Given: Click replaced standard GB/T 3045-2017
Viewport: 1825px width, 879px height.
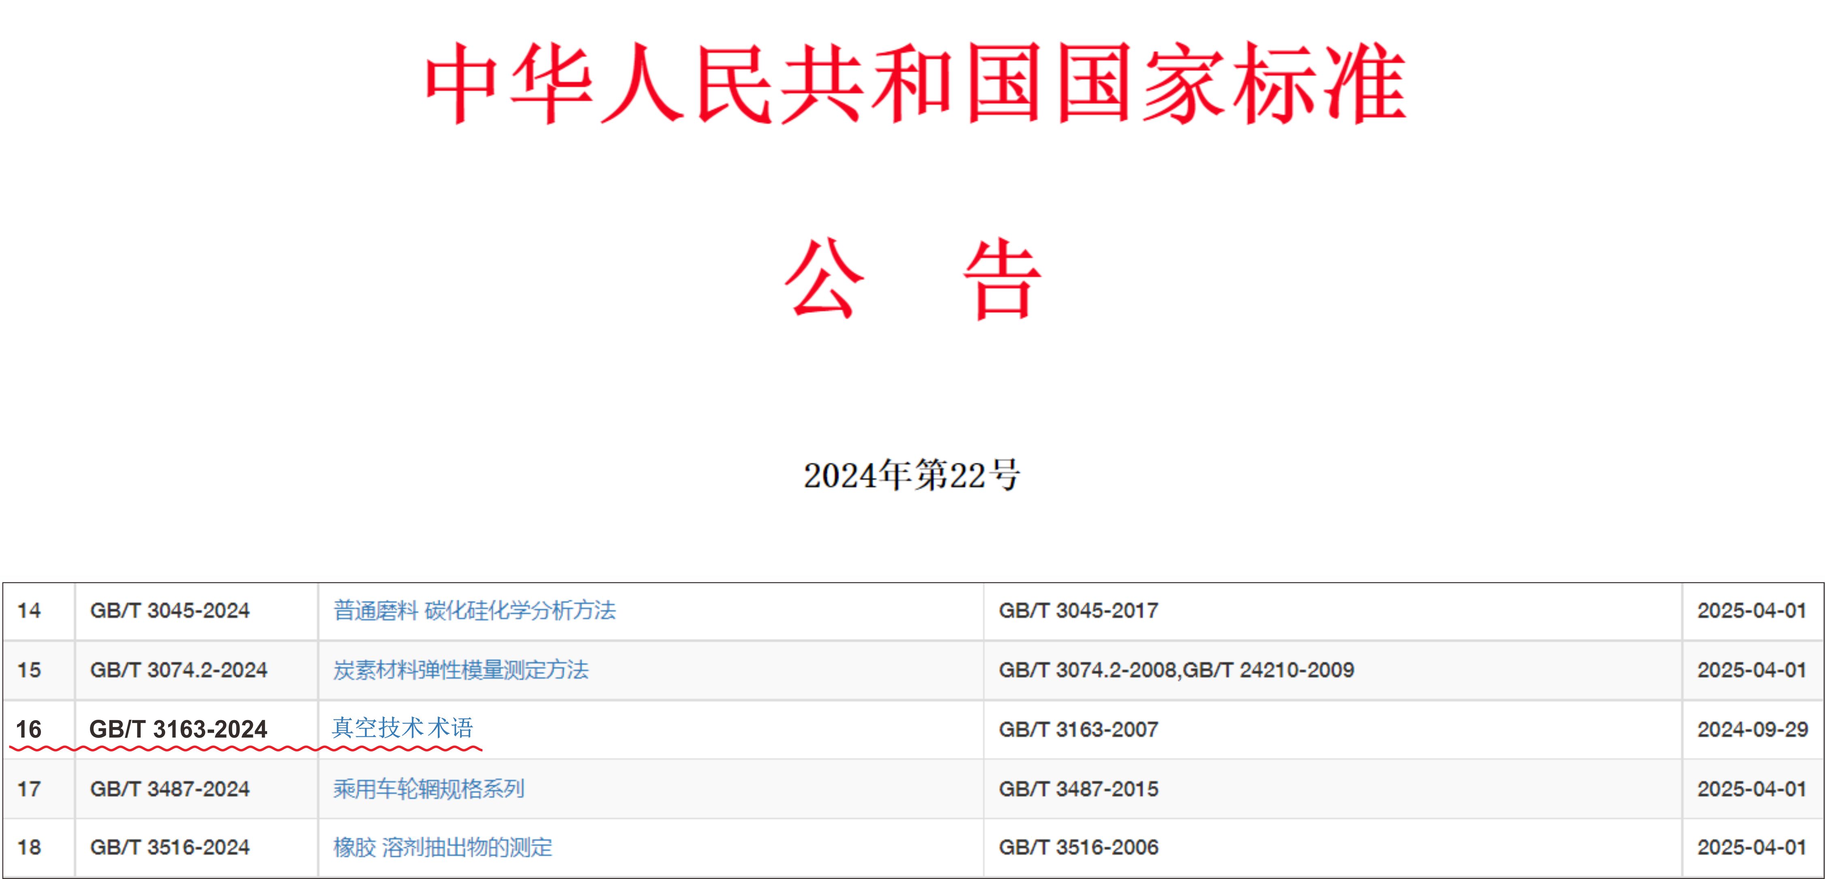Looking at the screenshot, I should [1078, 611].
